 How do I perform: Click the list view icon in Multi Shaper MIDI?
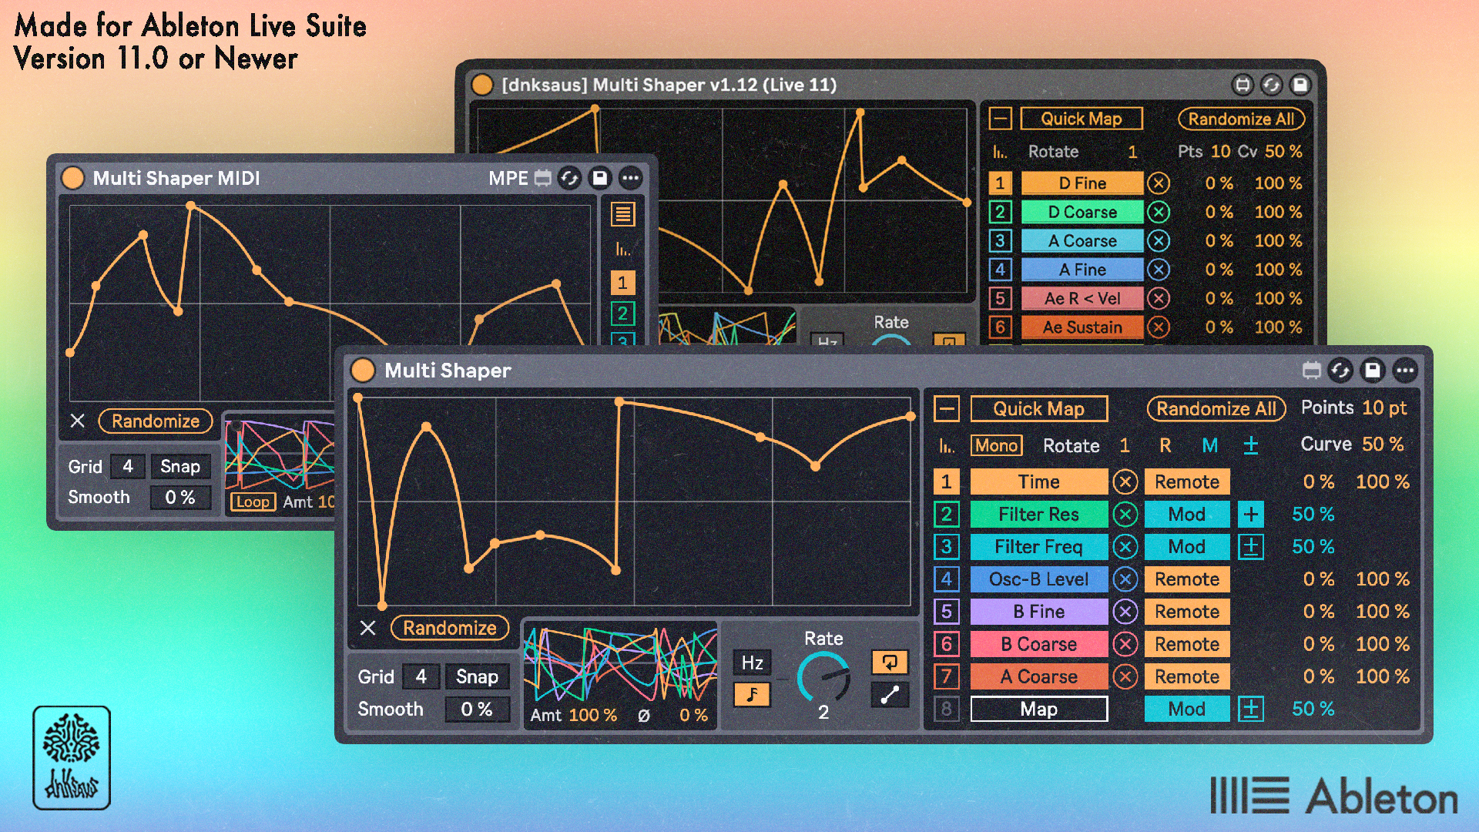pyautogui.click(x=622, y=214)
